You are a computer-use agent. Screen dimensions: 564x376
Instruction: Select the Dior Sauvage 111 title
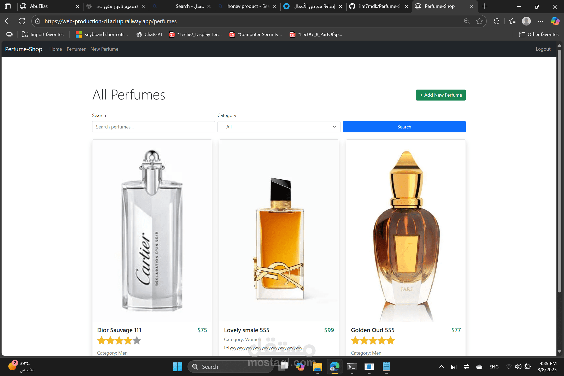(119, 330)
